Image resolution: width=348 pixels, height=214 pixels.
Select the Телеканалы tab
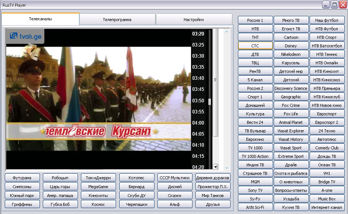pyautogui.click(x=41, y=19)
